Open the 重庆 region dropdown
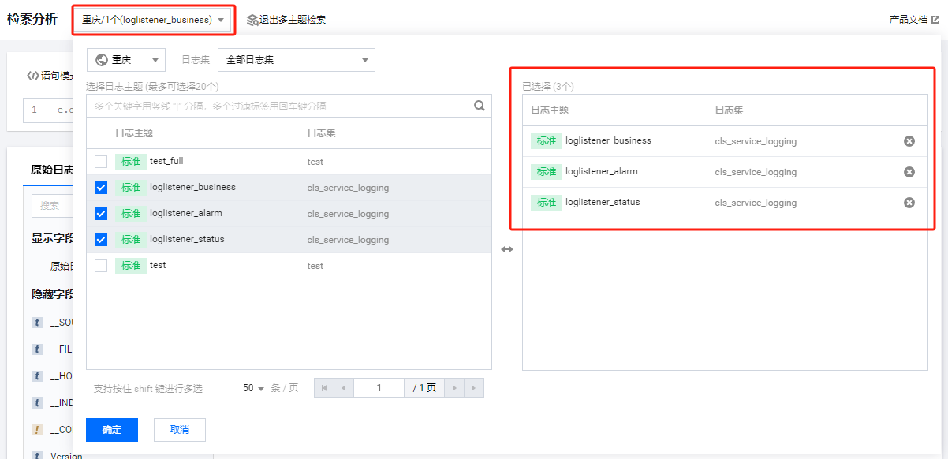 [x=126, y=60]
